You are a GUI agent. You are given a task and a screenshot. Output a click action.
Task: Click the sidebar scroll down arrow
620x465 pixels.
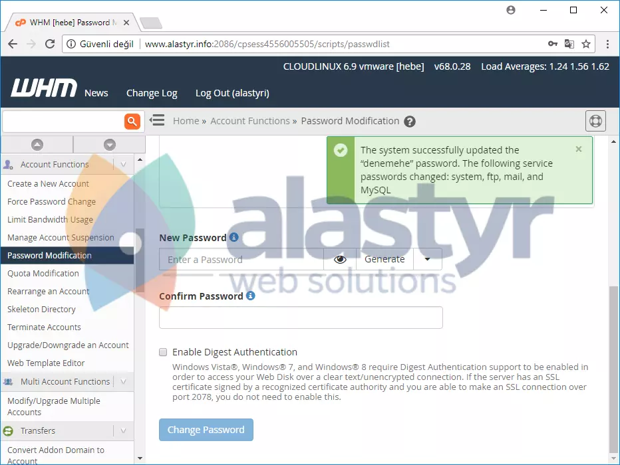coord(140,458)
